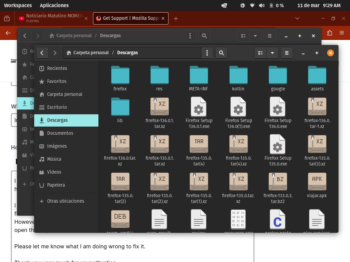Expand view options dropdown in front window
This screenshot has width=350, height=262.
coord(272,53)
